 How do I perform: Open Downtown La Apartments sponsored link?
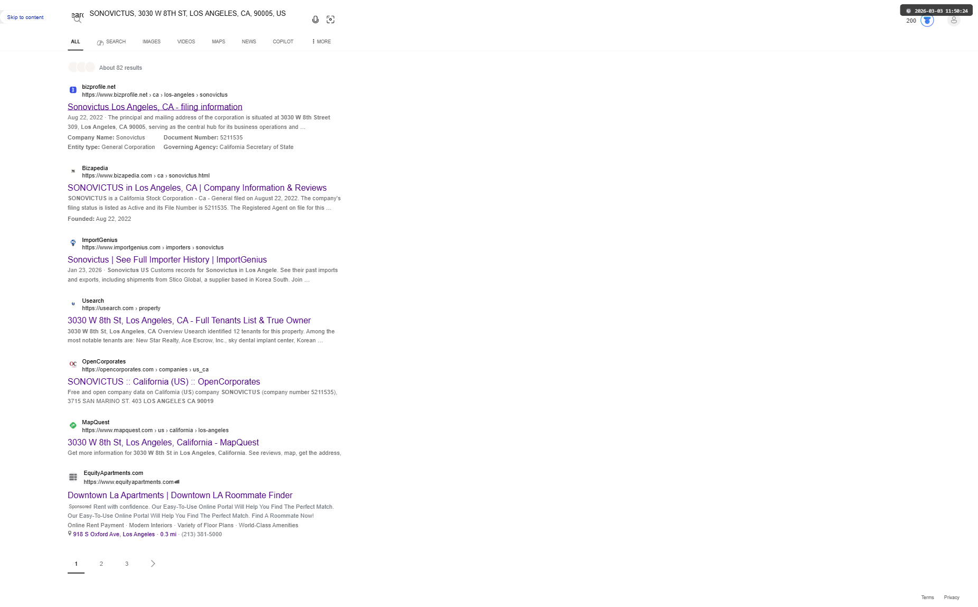click(x=180, y=496)
